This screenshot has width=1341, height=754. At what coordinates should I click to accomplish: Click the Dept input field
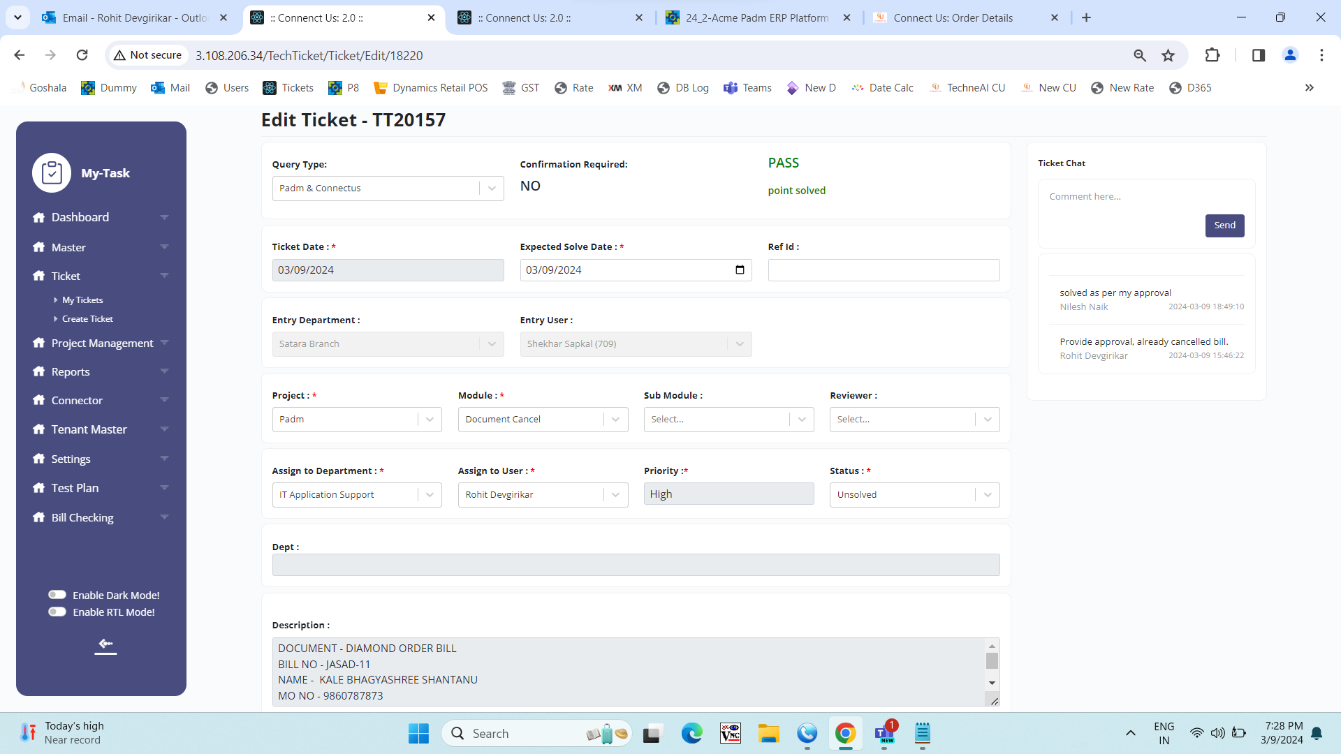[x=636, y=565]
